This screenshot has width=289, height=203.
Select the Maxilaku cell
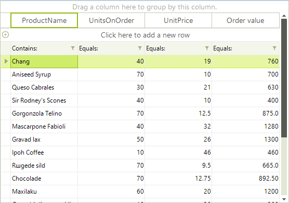tap(44, 192)
